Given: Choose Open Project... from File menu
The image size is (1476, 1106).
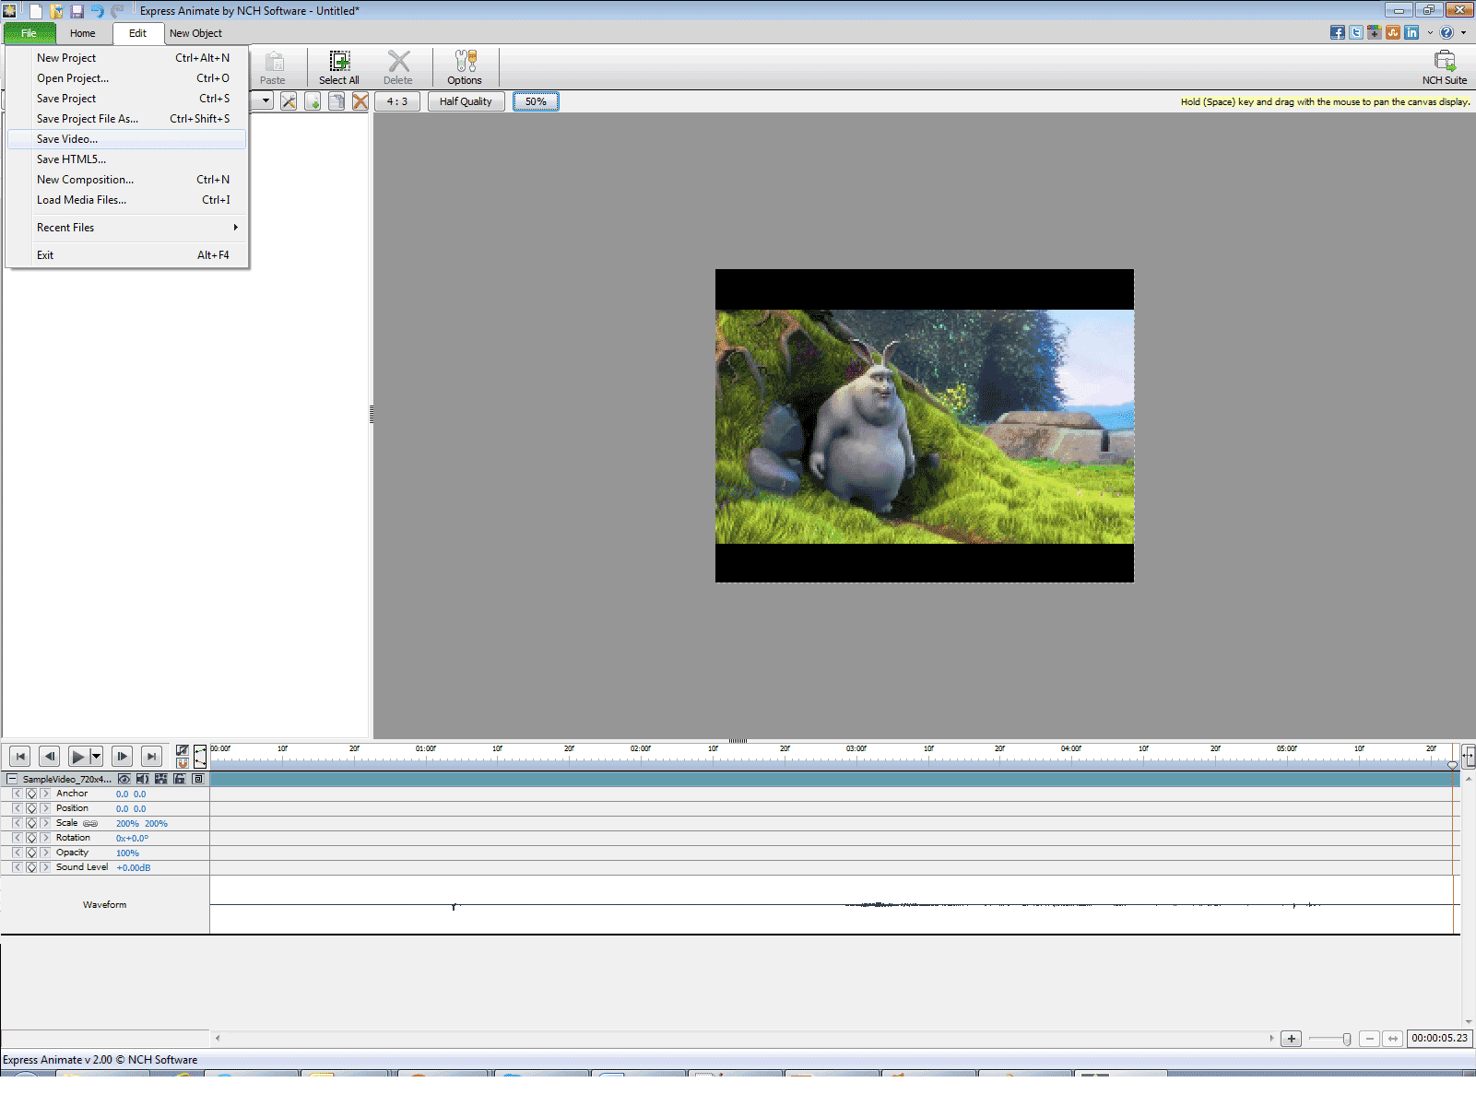Looking at the screenshot, I should [127, 78].
